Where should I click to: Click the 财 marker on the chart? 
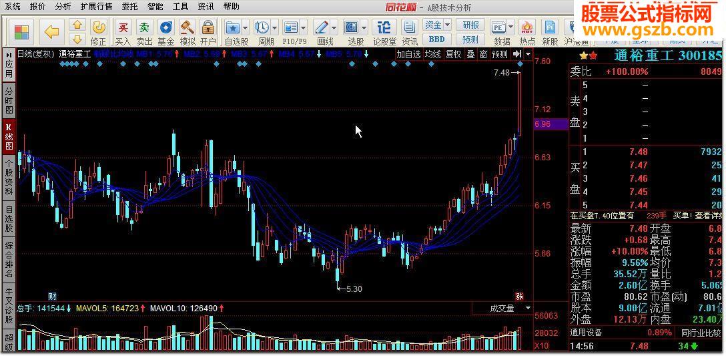point(52,296)
